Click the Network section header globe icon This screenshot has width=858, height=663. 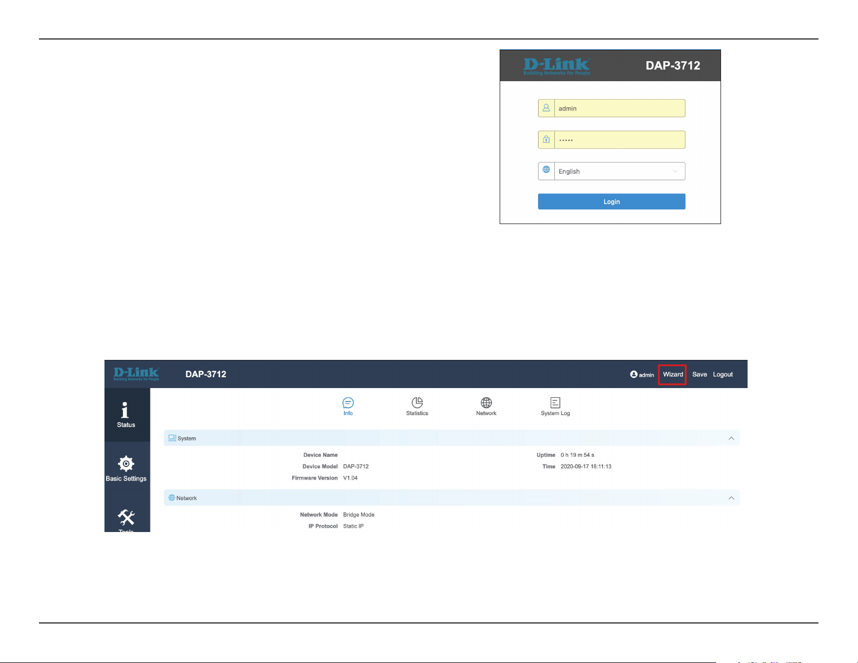point(172,497)
